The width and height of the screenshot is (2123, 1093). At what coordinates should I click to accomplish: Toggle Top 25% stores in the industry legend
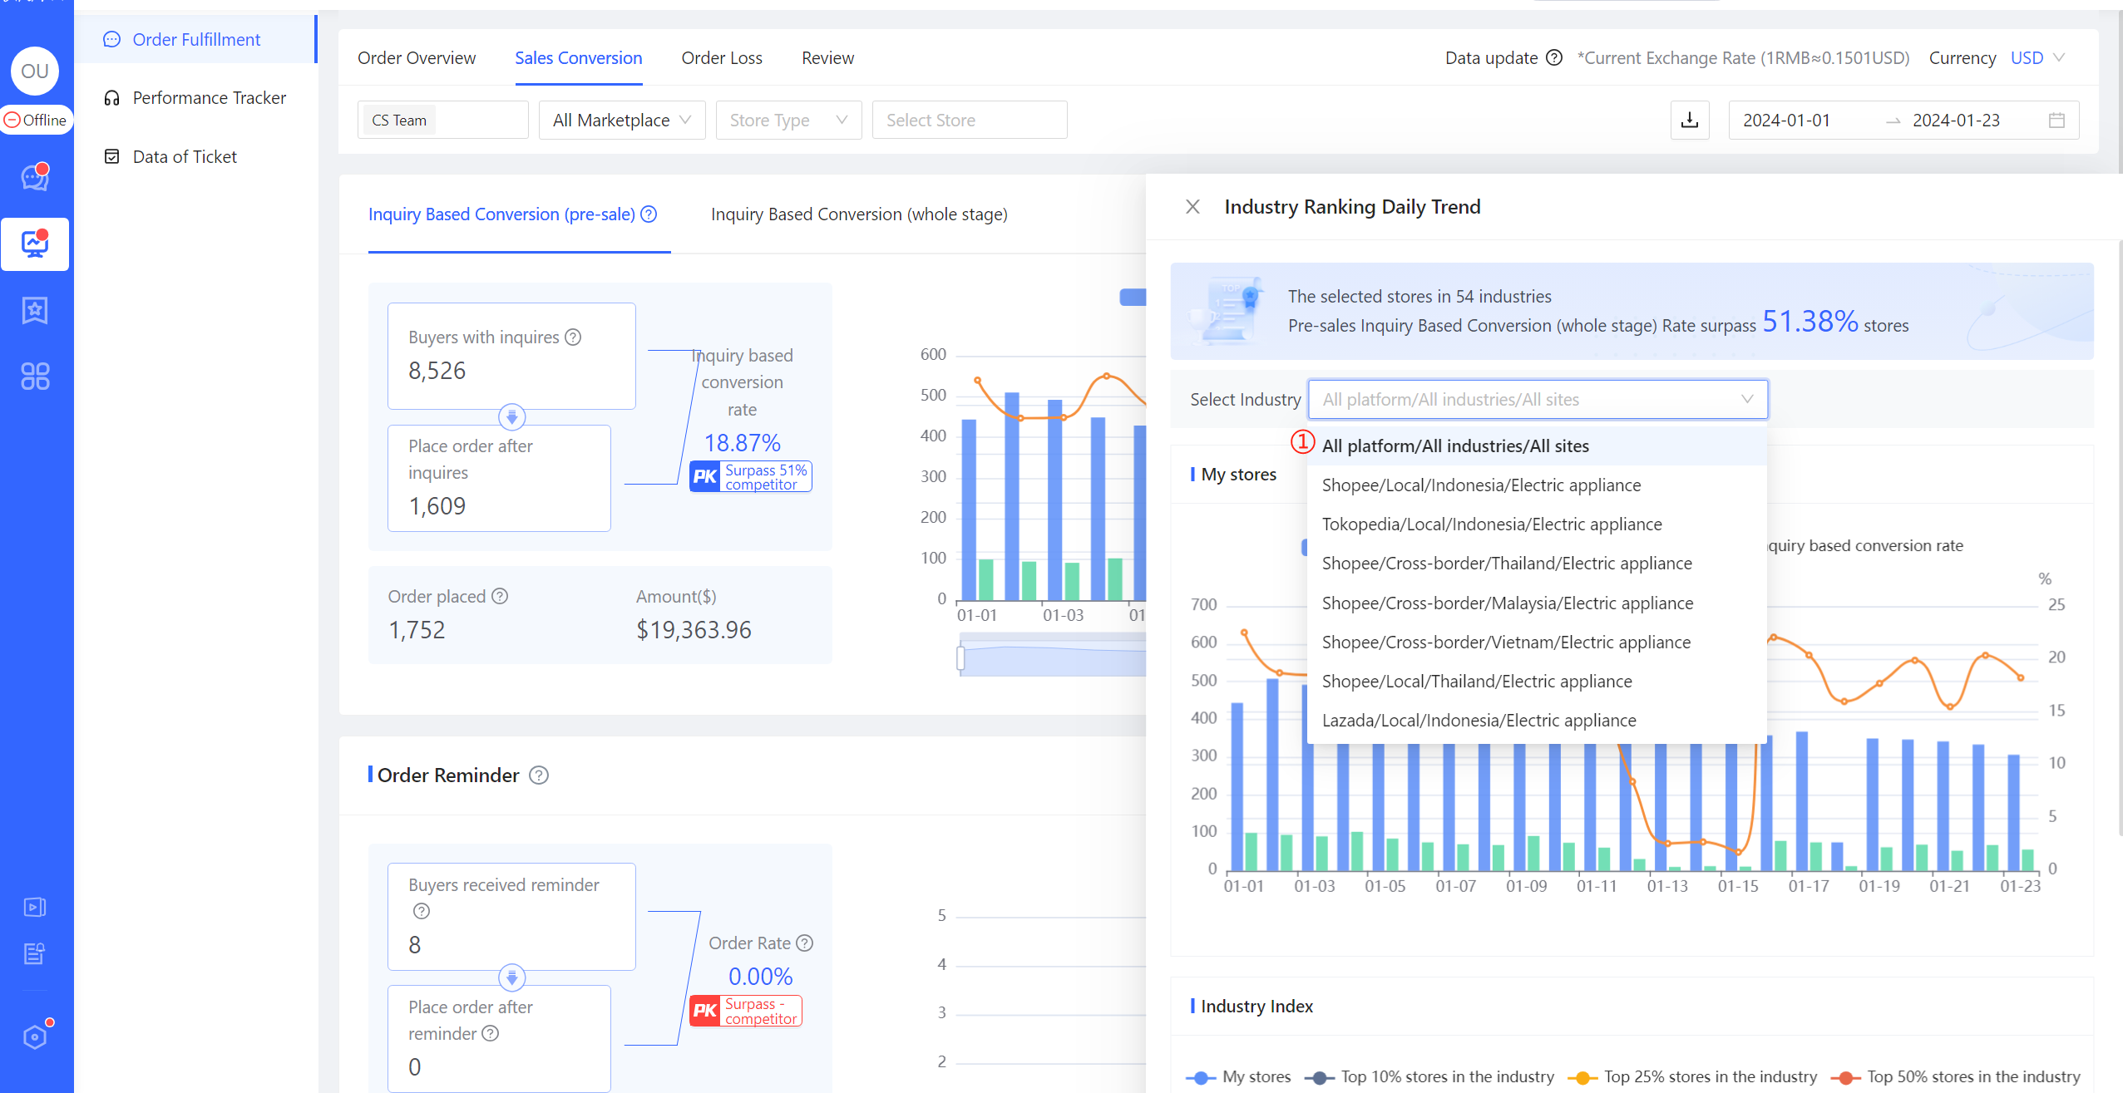(x=1692, y=1077)
